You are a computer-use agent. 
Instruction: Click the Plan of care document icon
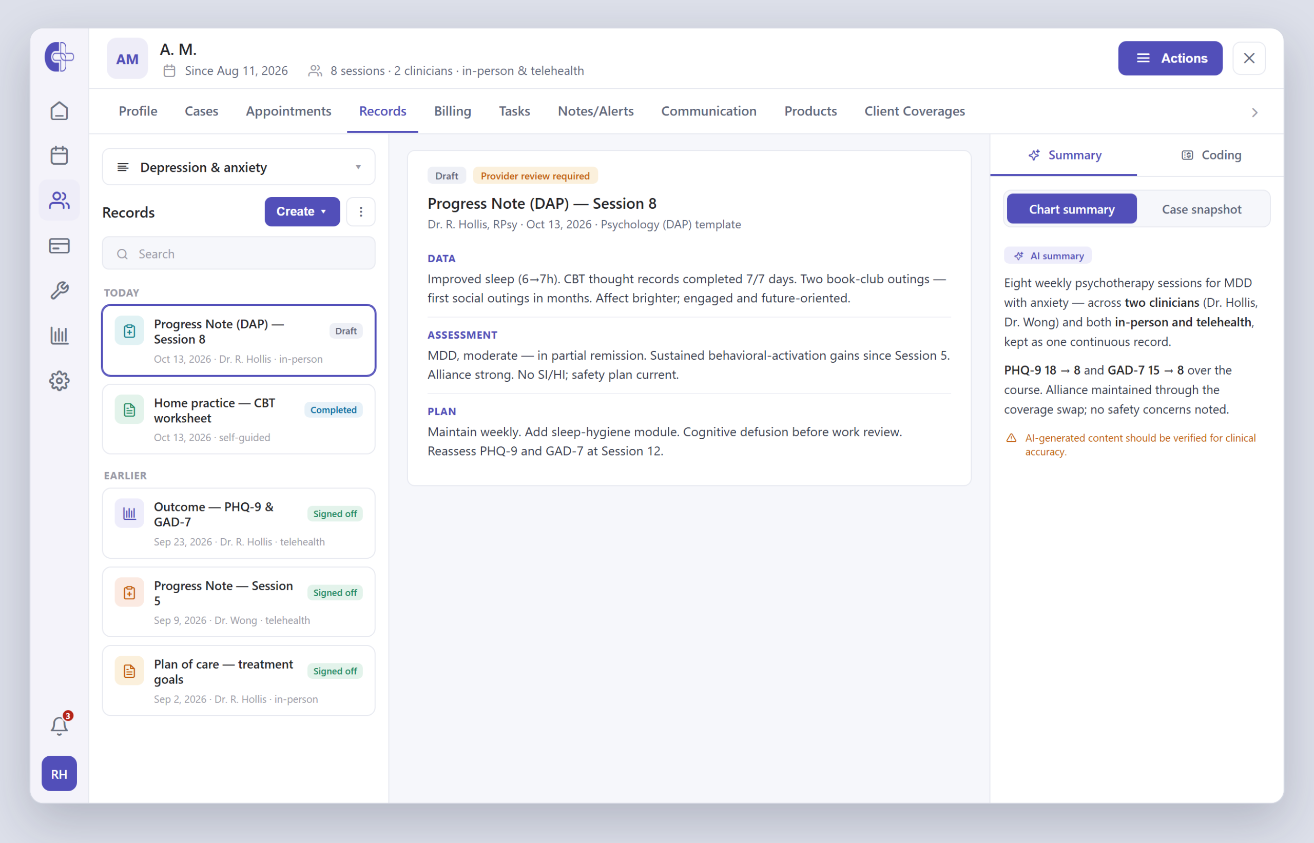click(x=129, y=671)
